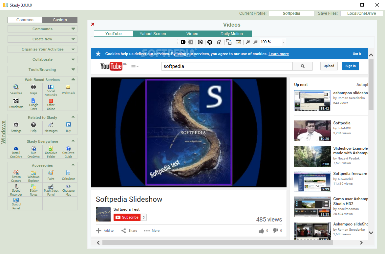Open Webmails service
The width and height of the screenshot is (385, 254).
(69, 90)
